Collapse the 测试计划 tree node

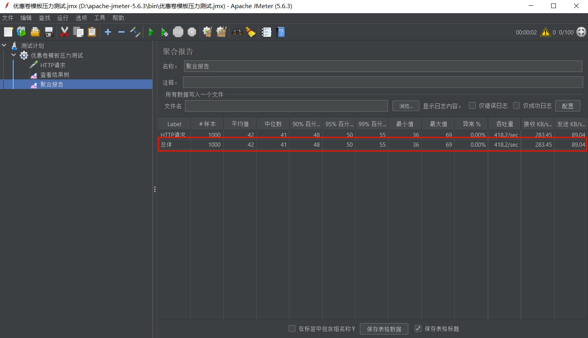4,46
